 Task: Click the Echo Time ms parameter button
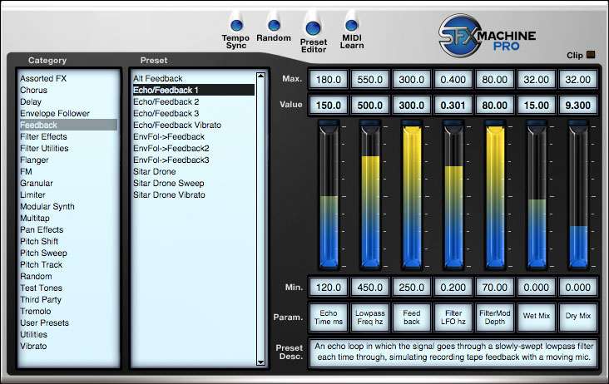click(329, 316)
